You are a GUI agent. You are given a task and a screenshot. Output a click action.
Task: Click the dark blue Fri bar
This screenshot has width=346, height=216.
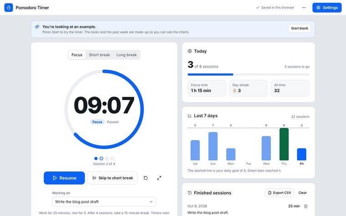point(302,154)
